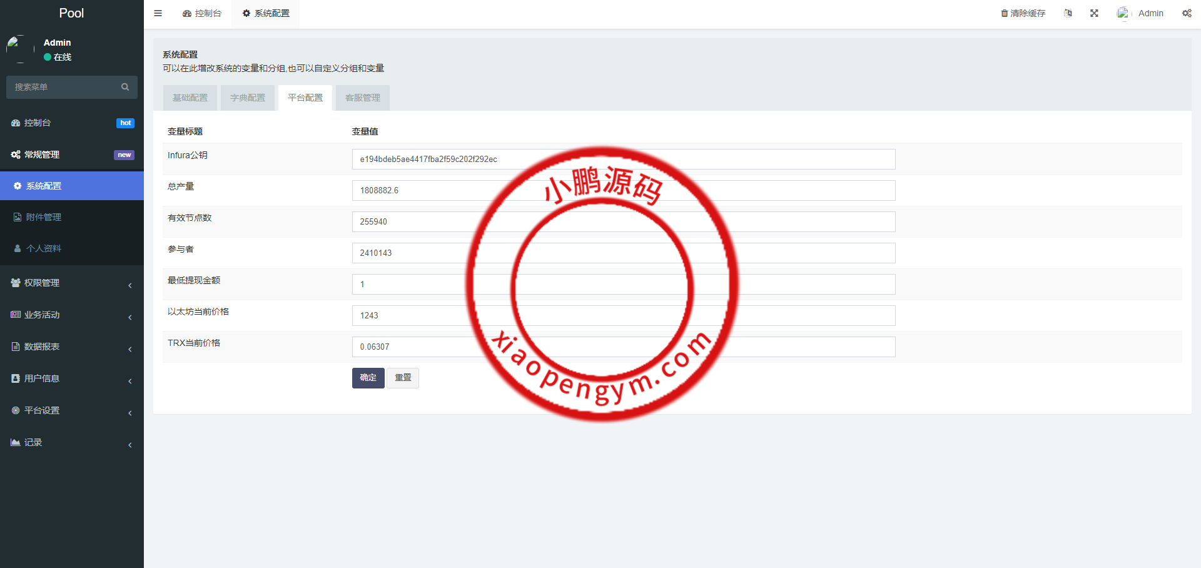Click the Admin avatar in the sidebar
Image resolution: width=1201 pixels, height=568 pixels.
click(x=20, y=49)
